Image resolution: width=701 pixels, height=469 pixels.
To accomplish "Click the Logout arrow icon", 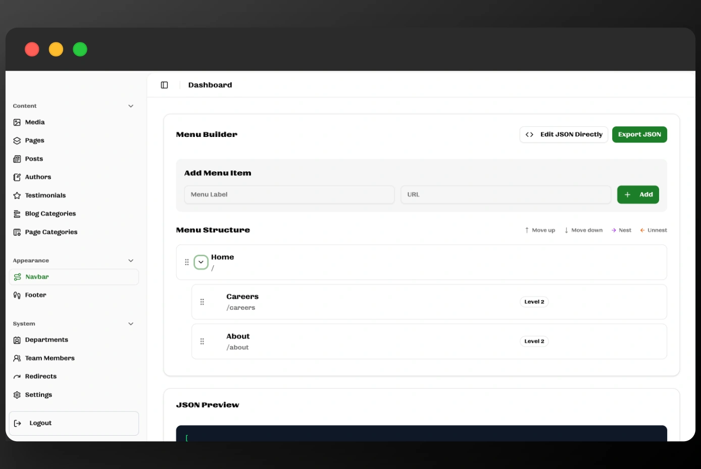I will (x=18, y=423).
